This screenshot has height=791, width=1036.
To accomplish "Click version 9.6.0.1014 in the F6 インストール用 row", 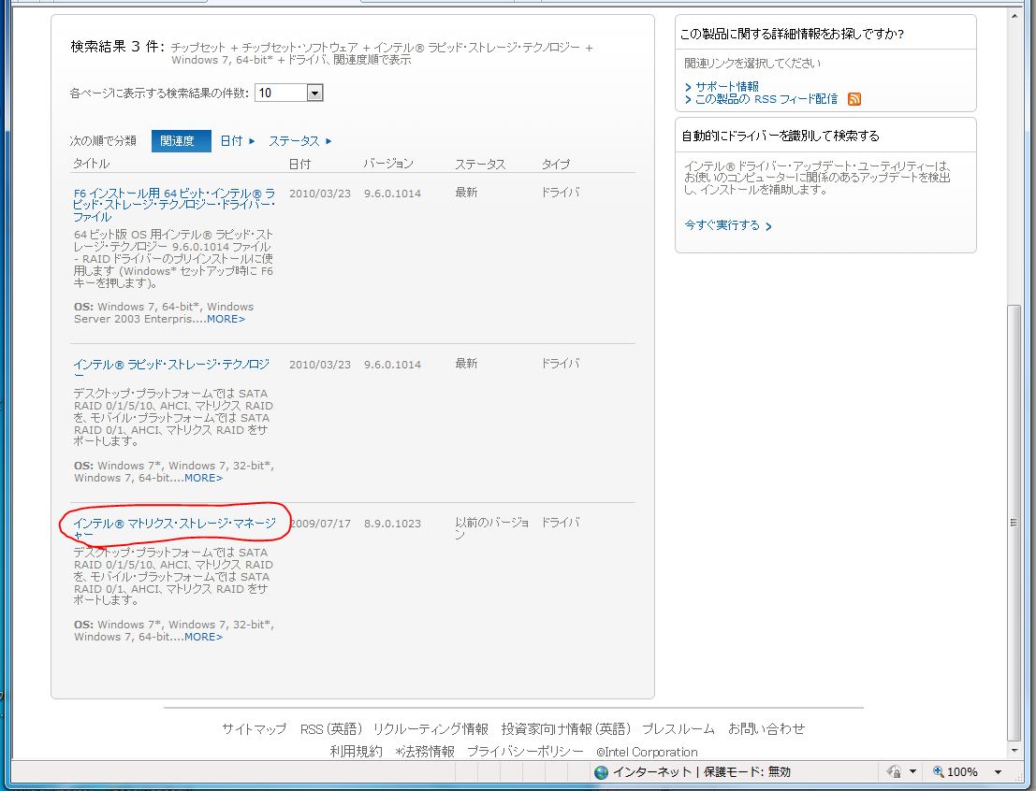I will pyautogui.click(x=392, y=194).
